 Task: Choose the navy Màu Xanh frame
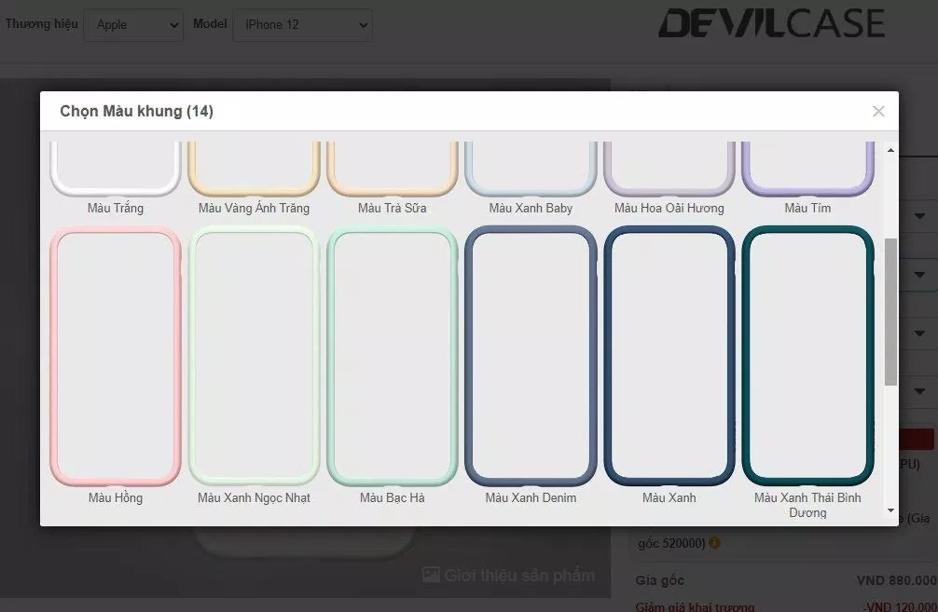[669, 357]
